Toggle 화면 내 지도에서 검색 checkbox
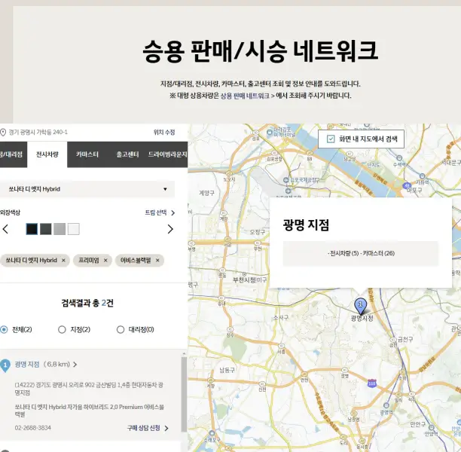 point(331,139)
